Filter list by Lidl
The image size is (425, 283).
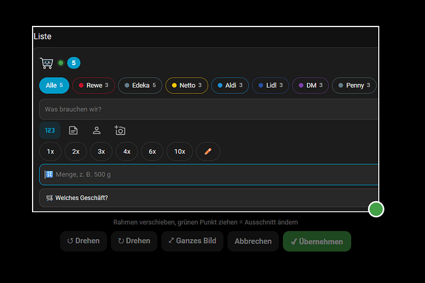[x=270, y=85]
